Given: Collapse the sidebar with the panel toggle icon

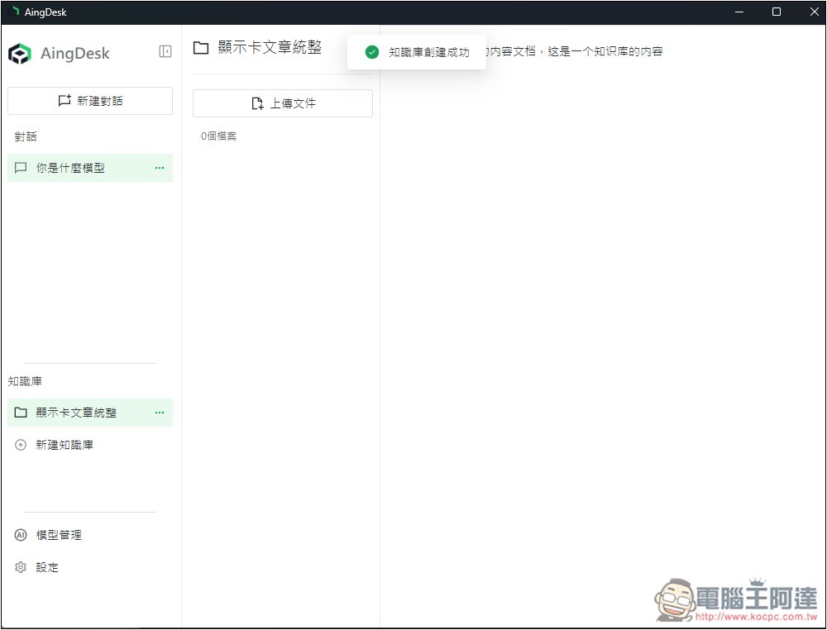Looking at the screenshot, I should coord(165,51).
